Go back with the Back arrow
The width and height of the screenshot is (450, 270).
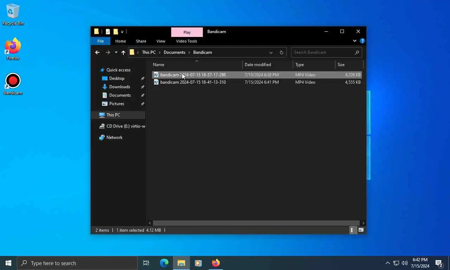pos(97,52)
